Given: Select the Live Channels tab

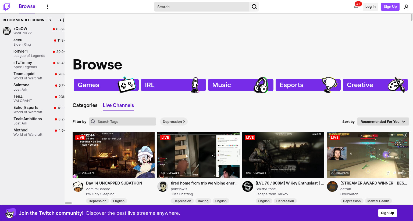Looking at the screenshot, I should 118,105.
